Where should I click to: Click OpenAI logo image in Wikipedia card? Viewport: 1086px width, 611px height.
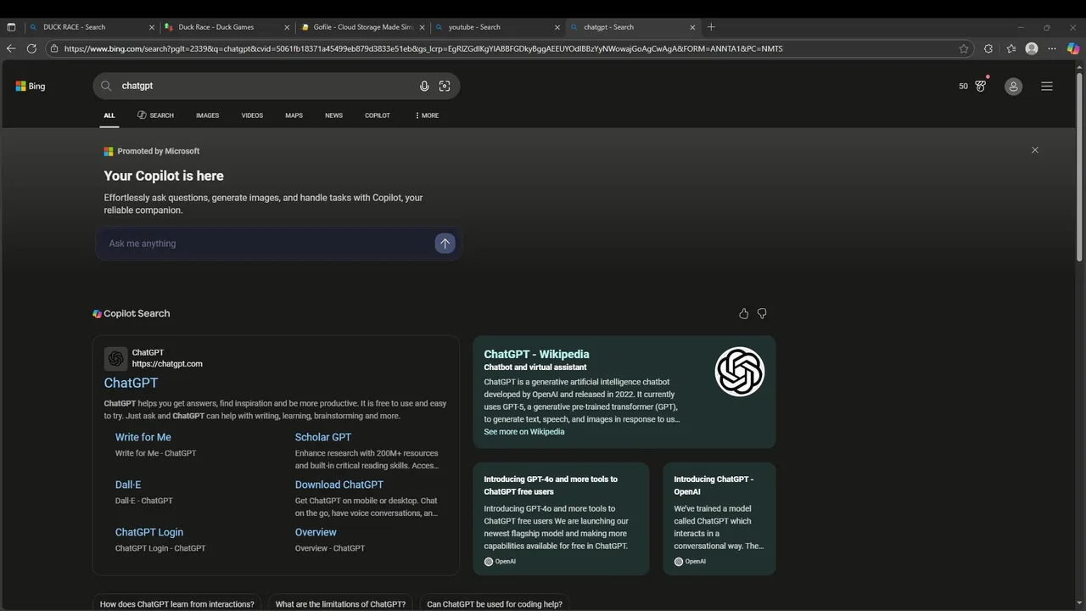point(740,372)
